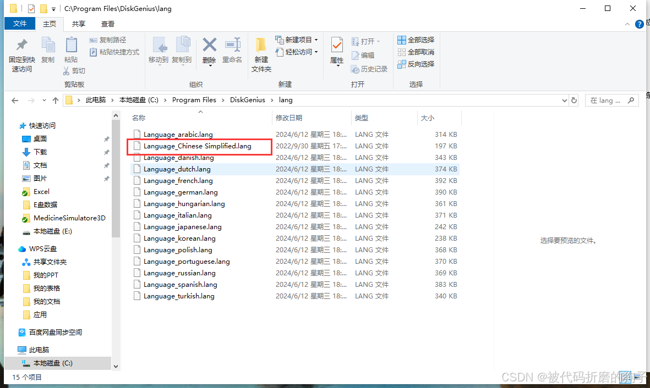
Task: Click Copy Path (复制路径)
Action: coord(108,40)
